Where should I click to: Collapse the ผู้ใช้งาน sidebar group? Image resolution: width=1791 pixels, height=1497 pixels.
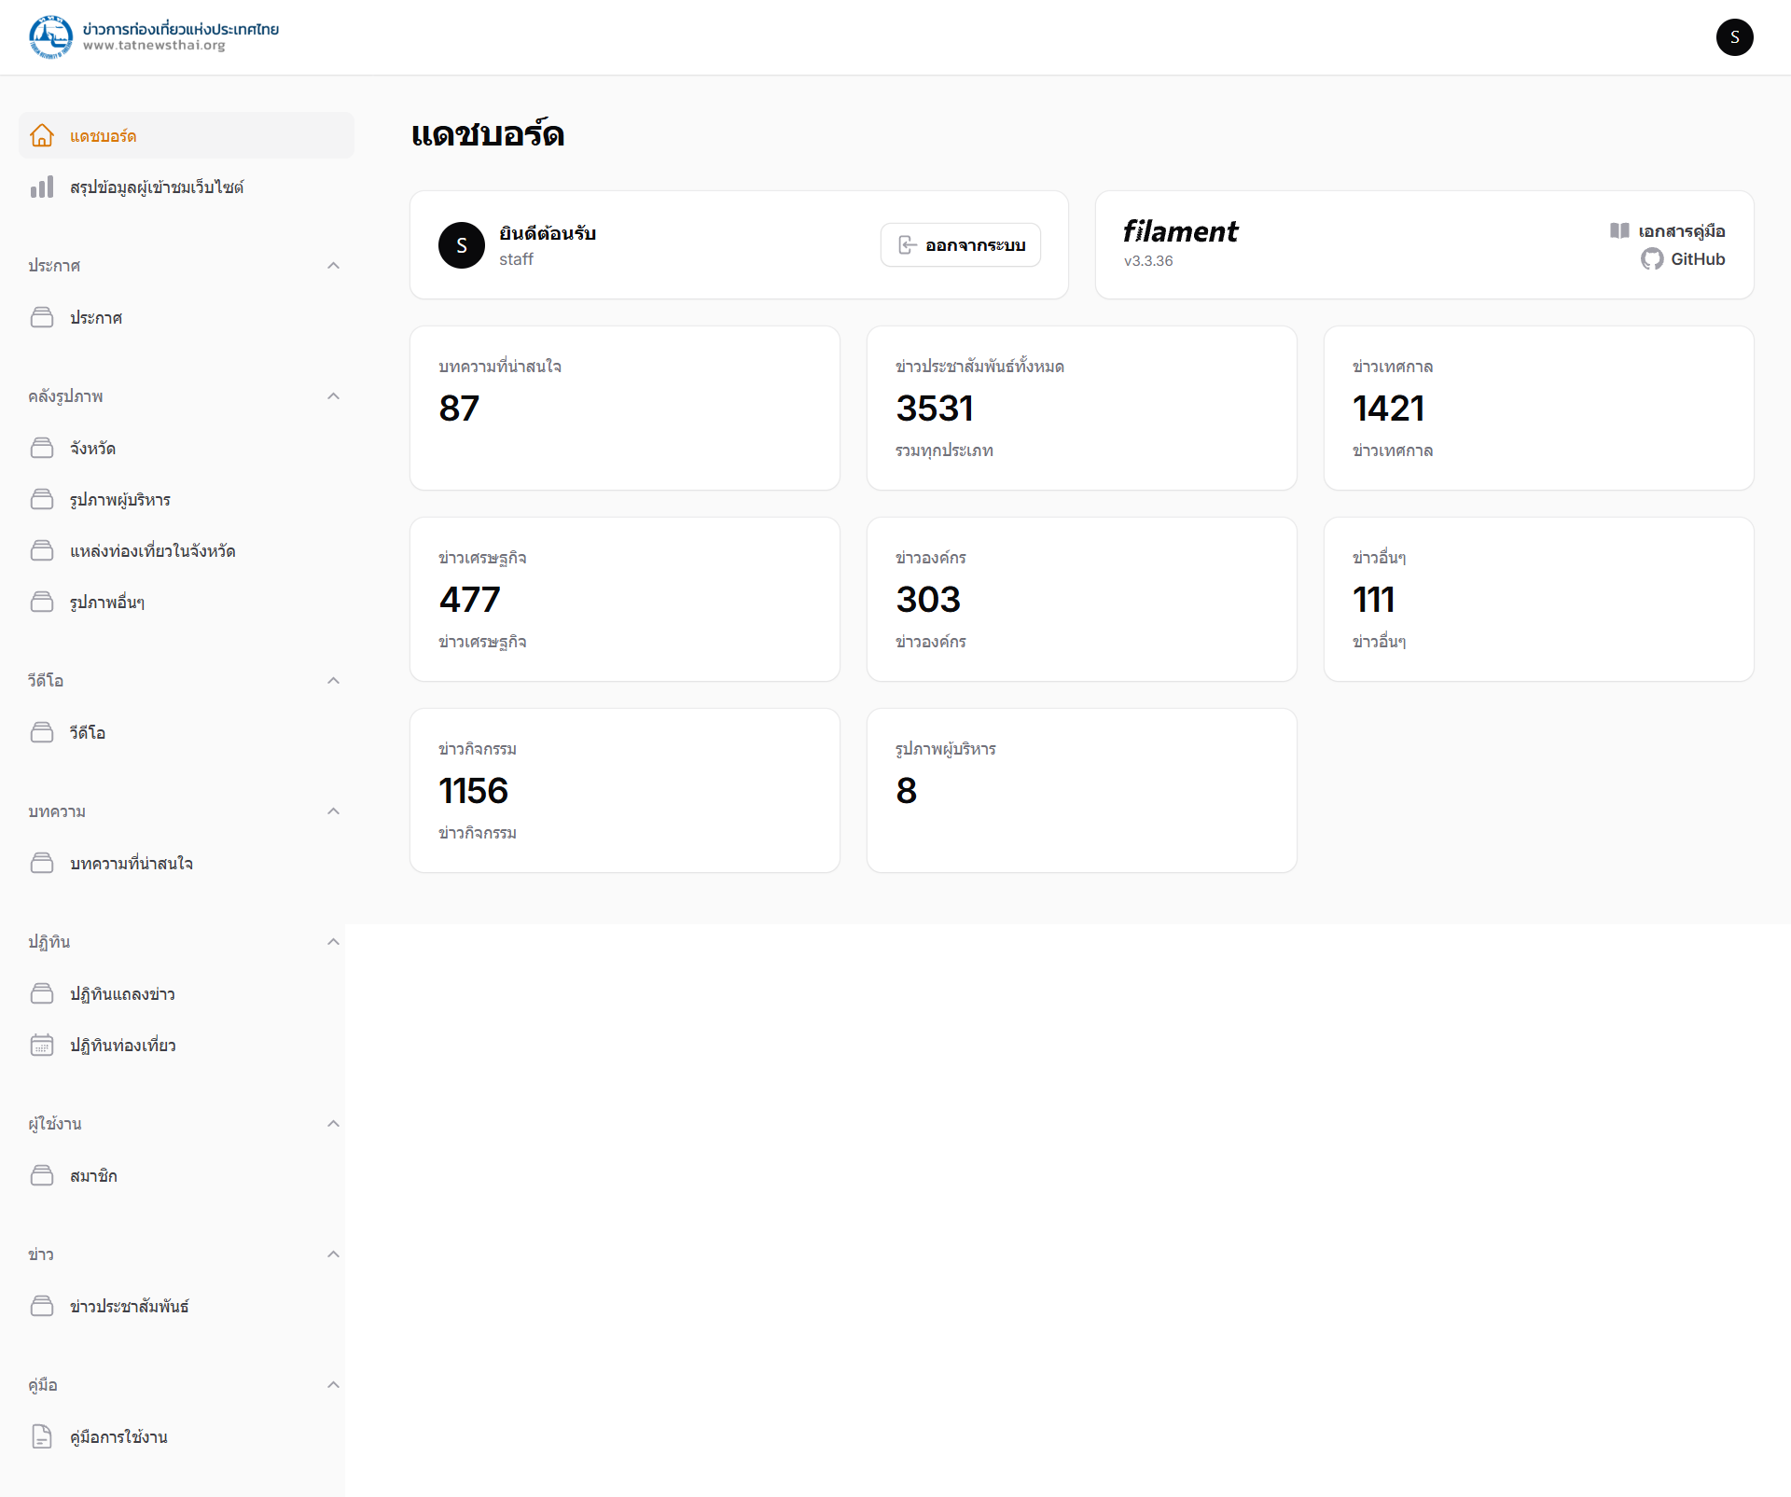coord(333,1124)
